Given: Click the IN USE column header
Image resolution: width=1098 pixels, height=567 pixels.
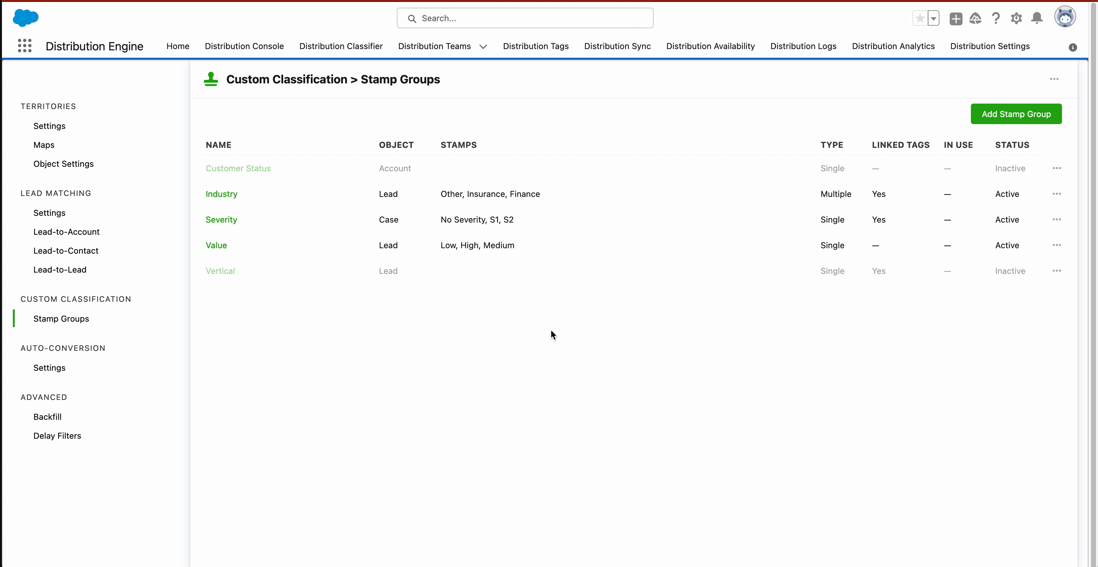Looking at the screenshot, I should click(x=958, y=145).
